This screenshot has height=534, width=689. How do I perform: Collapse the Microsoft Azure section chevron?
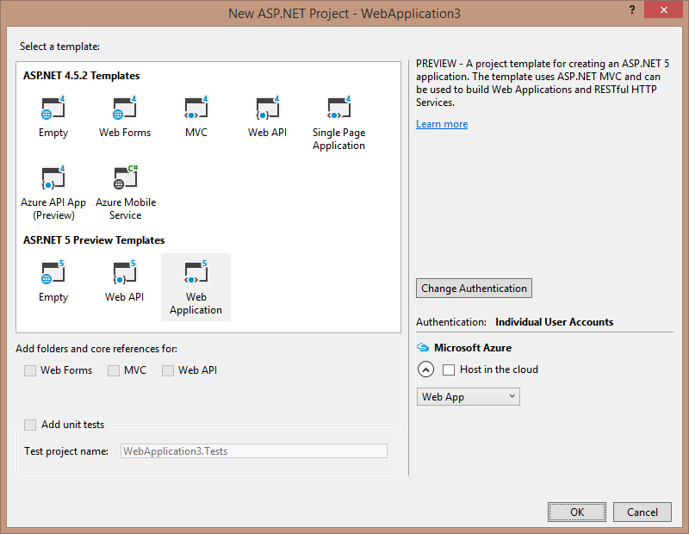(x=425, y=369)
